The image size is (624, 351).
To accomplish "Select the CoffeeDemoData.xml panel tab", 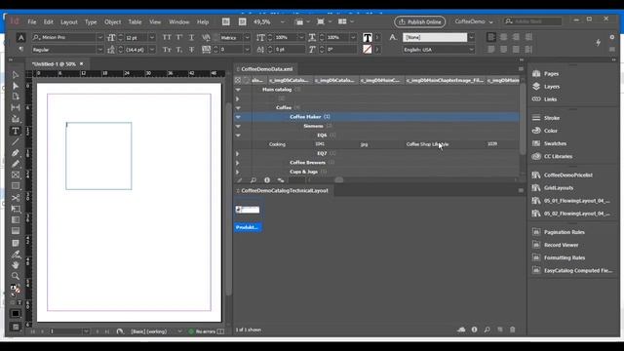I will (266, 69).
